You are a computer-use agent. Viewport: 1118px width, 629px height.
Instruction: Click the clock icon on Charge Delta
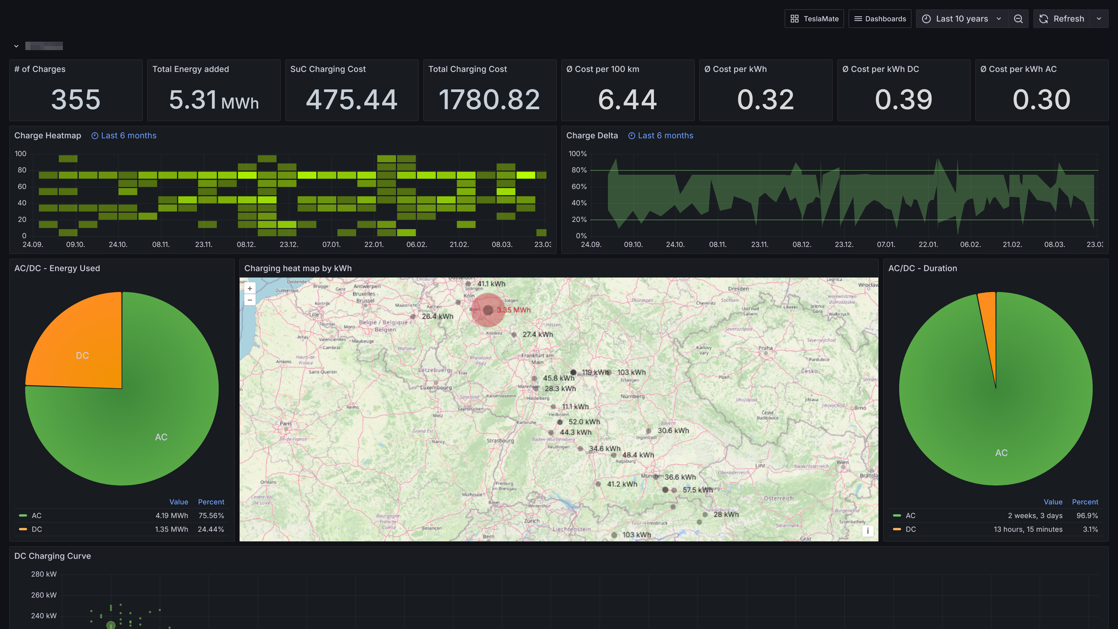click(x=631, y=136)
